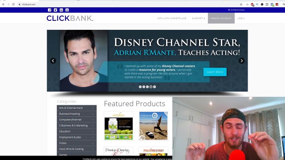
Task: Expand the Education category
Action: pos(77,132)
